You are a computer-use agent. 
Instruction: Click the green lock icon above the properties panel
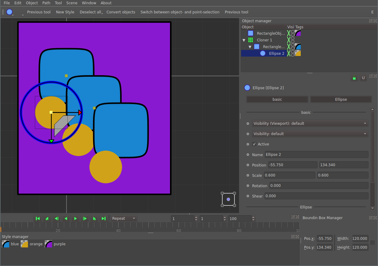[x=354, y=78]
